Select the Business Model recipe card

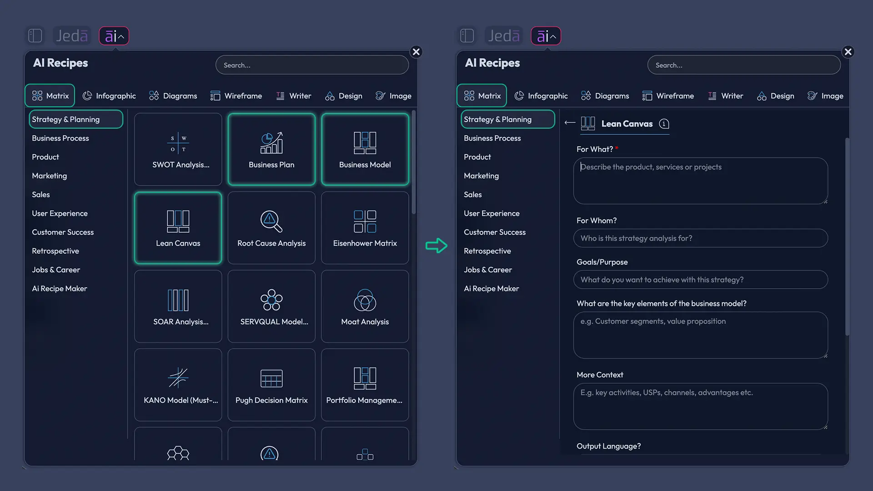365,149
